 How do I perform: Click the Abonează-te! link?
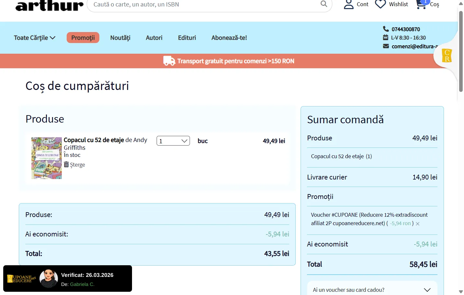tap(229, 38)
